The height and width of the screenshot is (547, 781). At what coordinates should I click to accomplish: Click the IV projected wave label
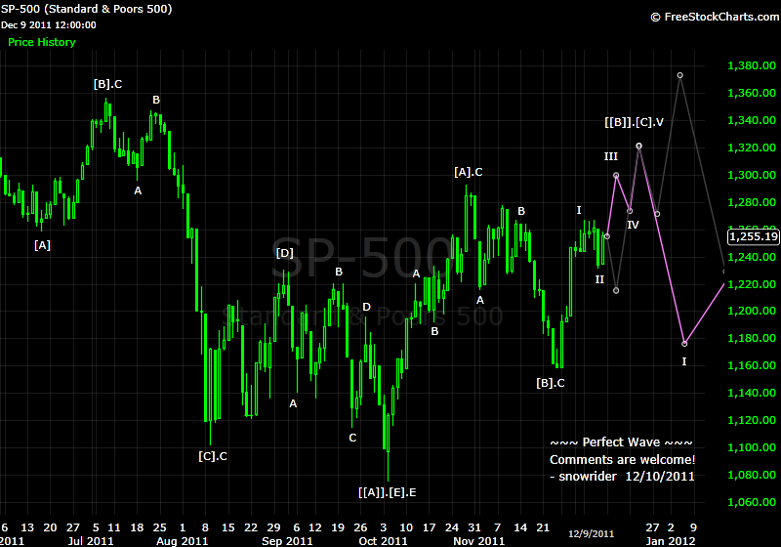[x=633, y=226]
